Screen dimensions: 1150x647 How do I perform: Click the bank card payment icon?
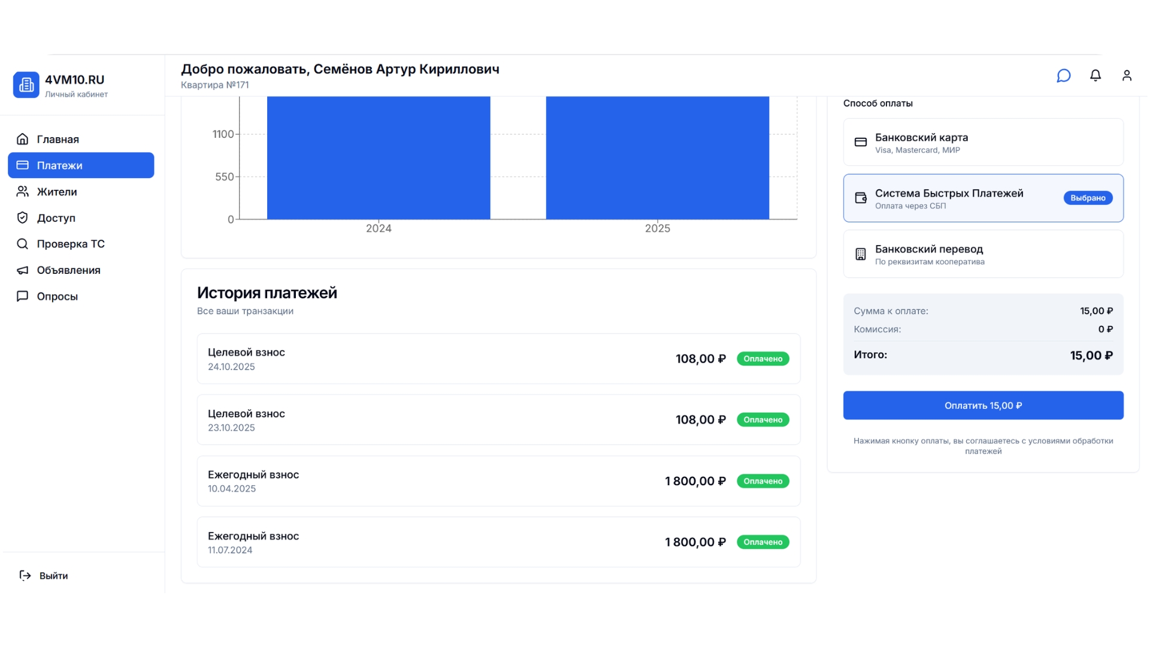click(x=860, y=143)
